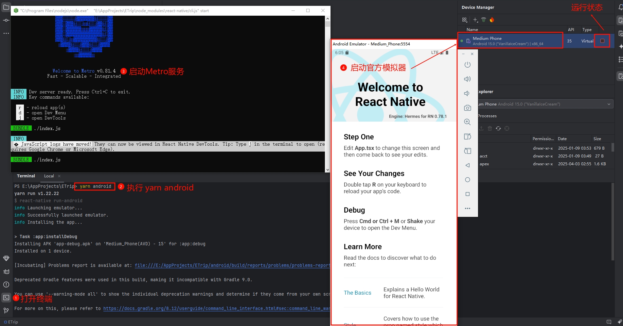Click emulator volume down icon
The width and height of the screenshot is (623, 326).
pos(467,93)
